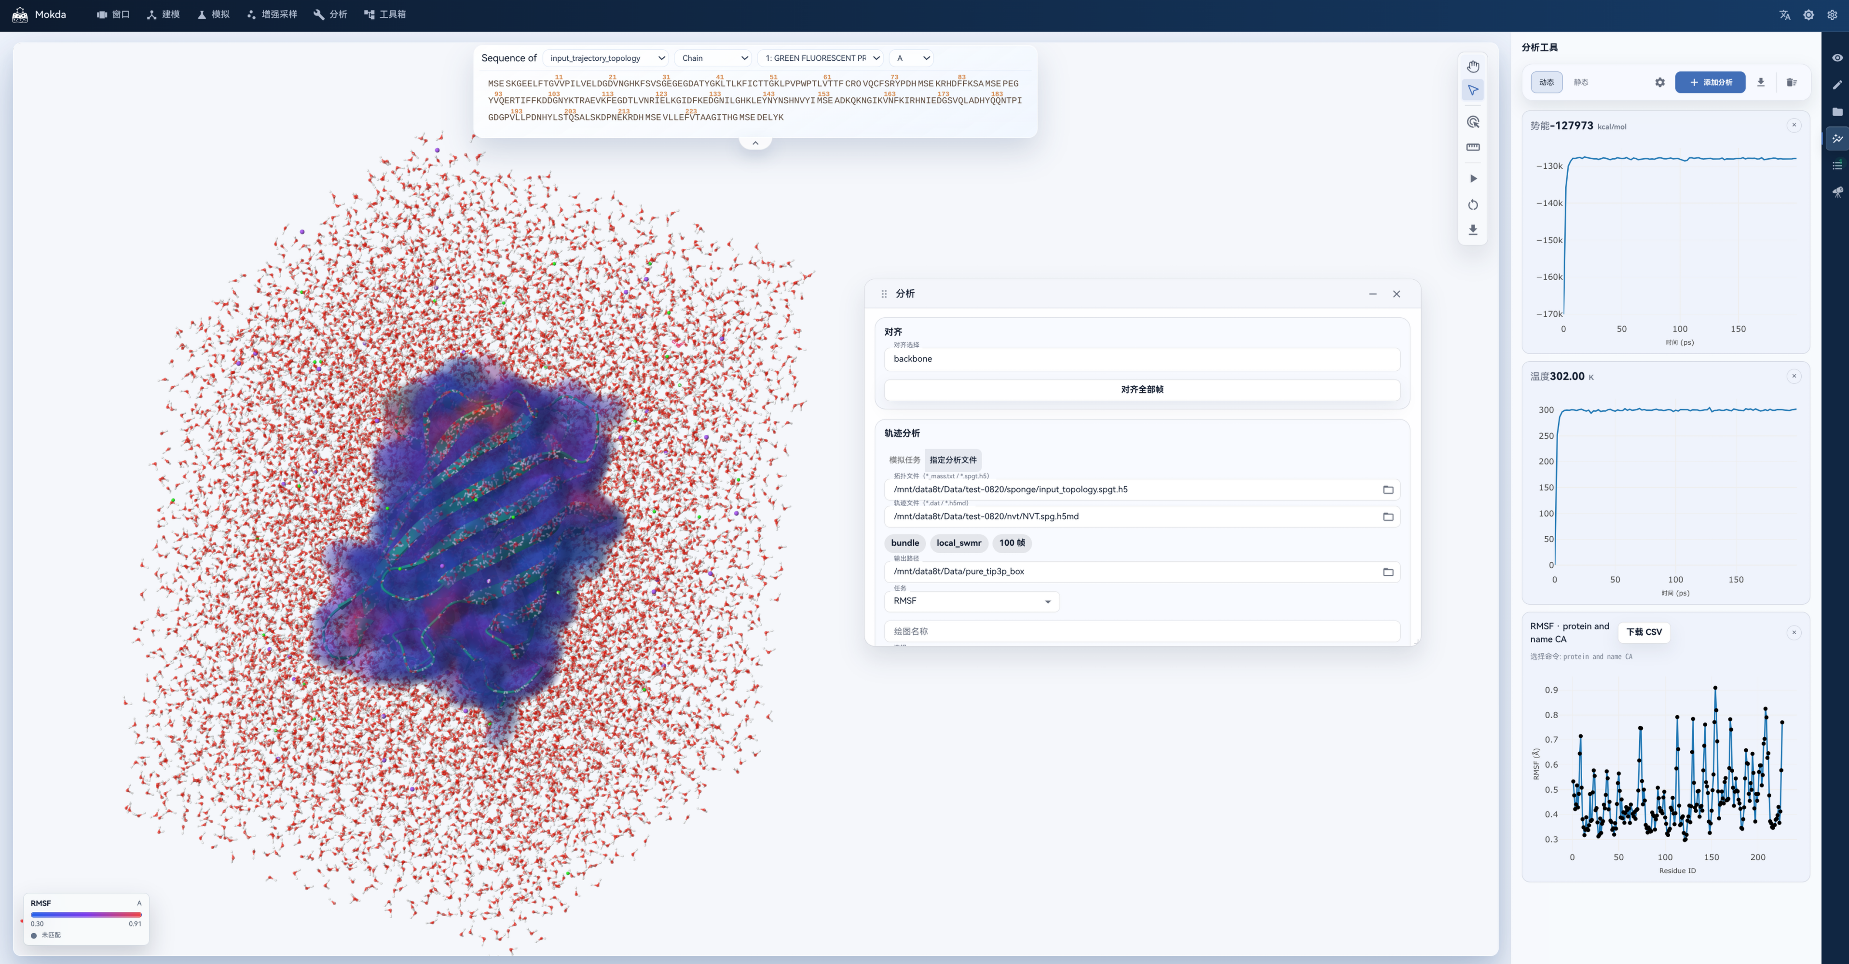Switch analysis tools to 动态 mode
The image size is (1849, 964).
(x=1547, y=82)
